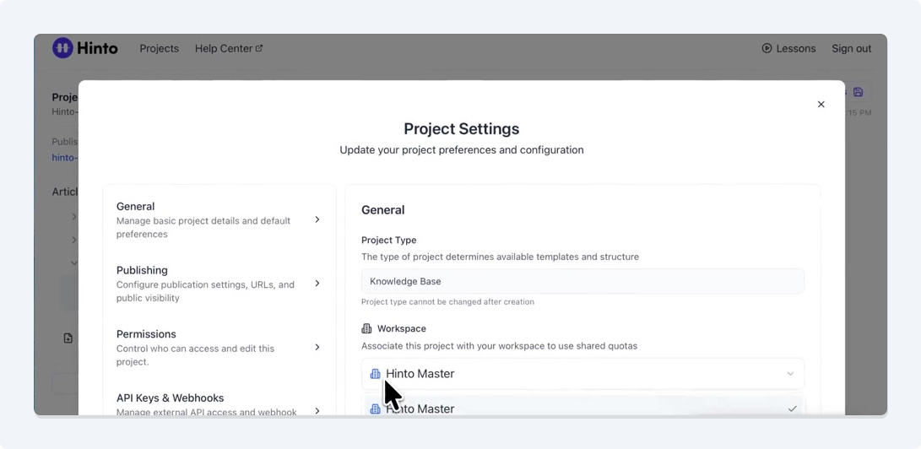
Task: Close the Project Settings dialog
Action: click(x=821, y=105)
